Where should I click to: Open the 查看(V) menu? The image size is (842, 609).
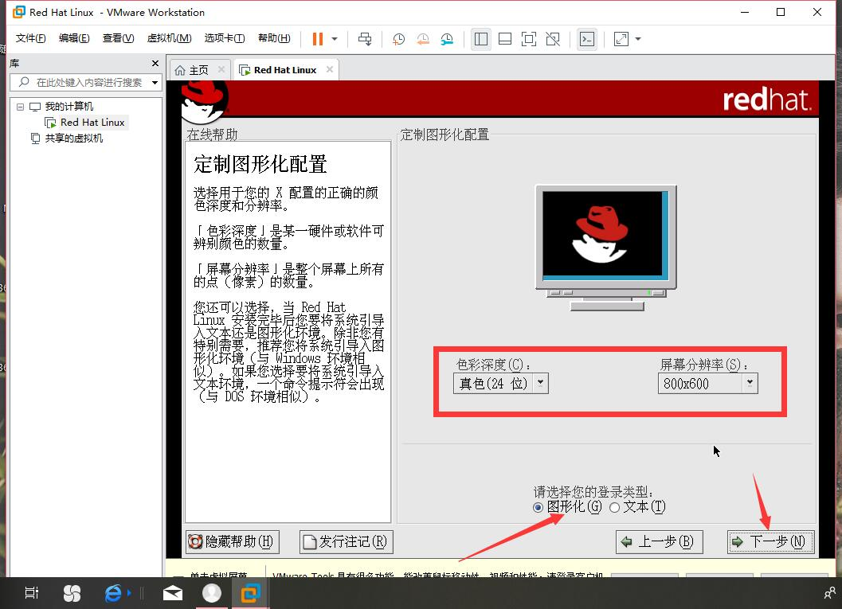(x=118, y=38)
